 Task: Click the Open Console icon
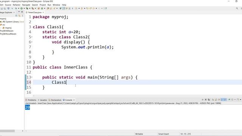[238, 100]
